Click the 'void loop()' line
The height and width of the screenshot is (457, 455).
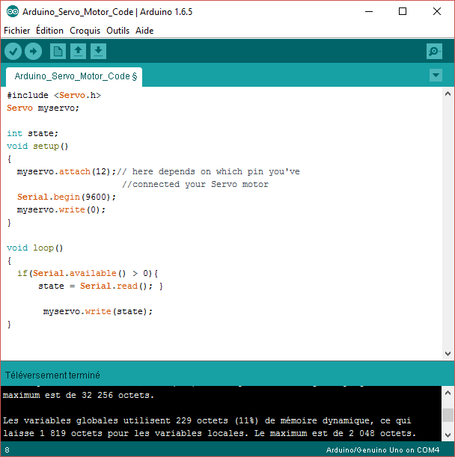point(34,248)
